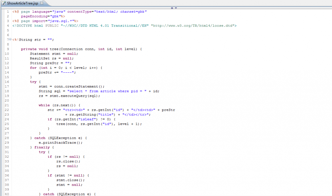Click the try keyword on line 31
The width and height of the screenshot is (332, 196).
[x=42, y=152]
